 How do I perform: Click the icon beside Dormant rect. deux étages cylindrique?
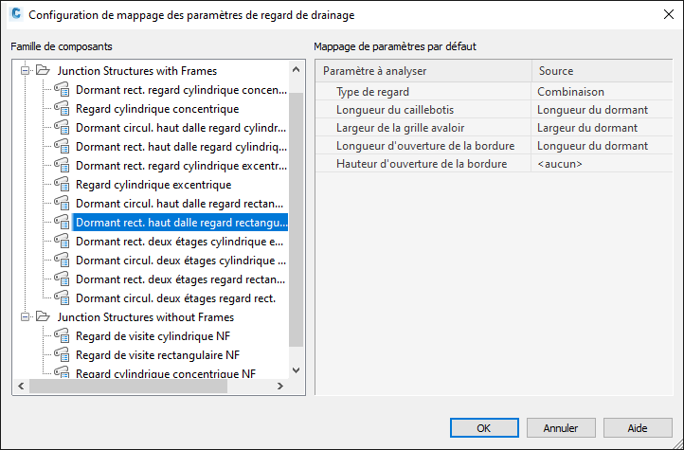[63, 242]
